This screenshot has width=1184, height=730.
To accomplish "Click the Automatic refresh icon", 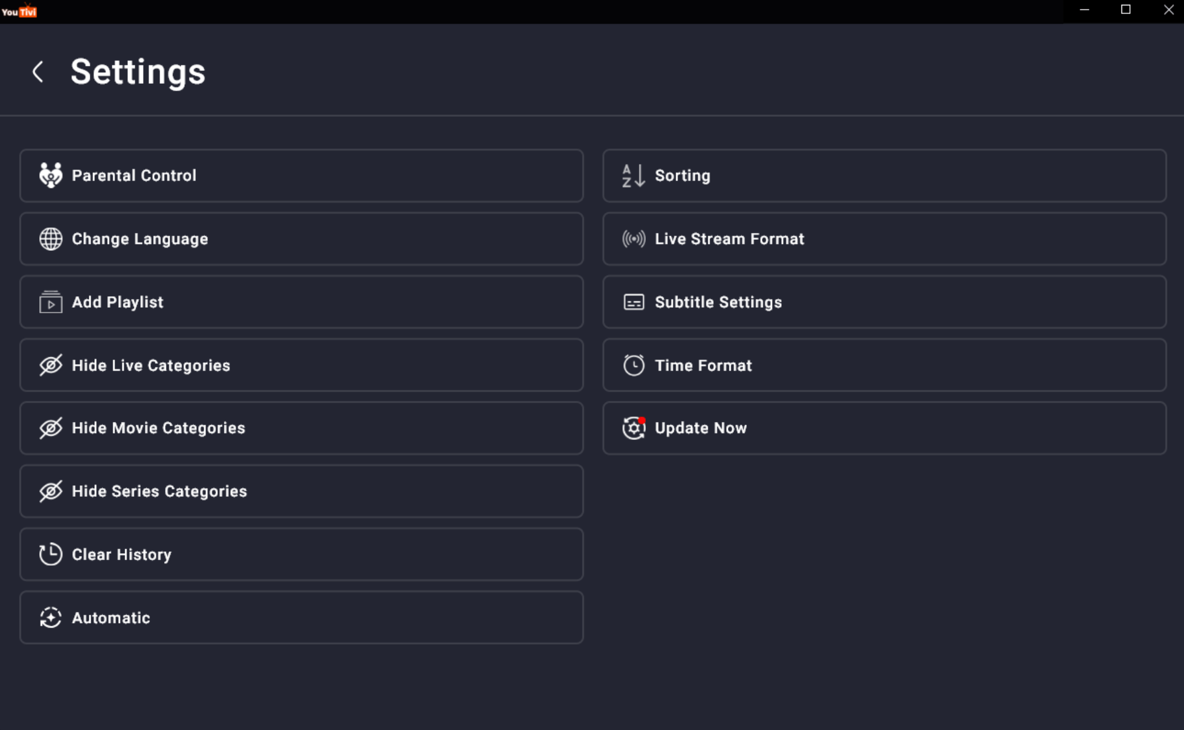I will click(51, 617).
